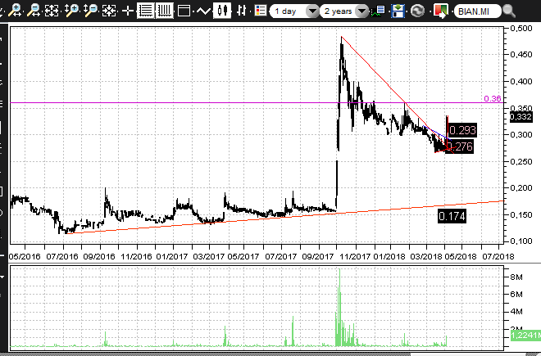This screenshot has width=541, height=356.
Task: Click the 07/2018 date axis label
Action: pyautogui.click(x=498, y=257)
